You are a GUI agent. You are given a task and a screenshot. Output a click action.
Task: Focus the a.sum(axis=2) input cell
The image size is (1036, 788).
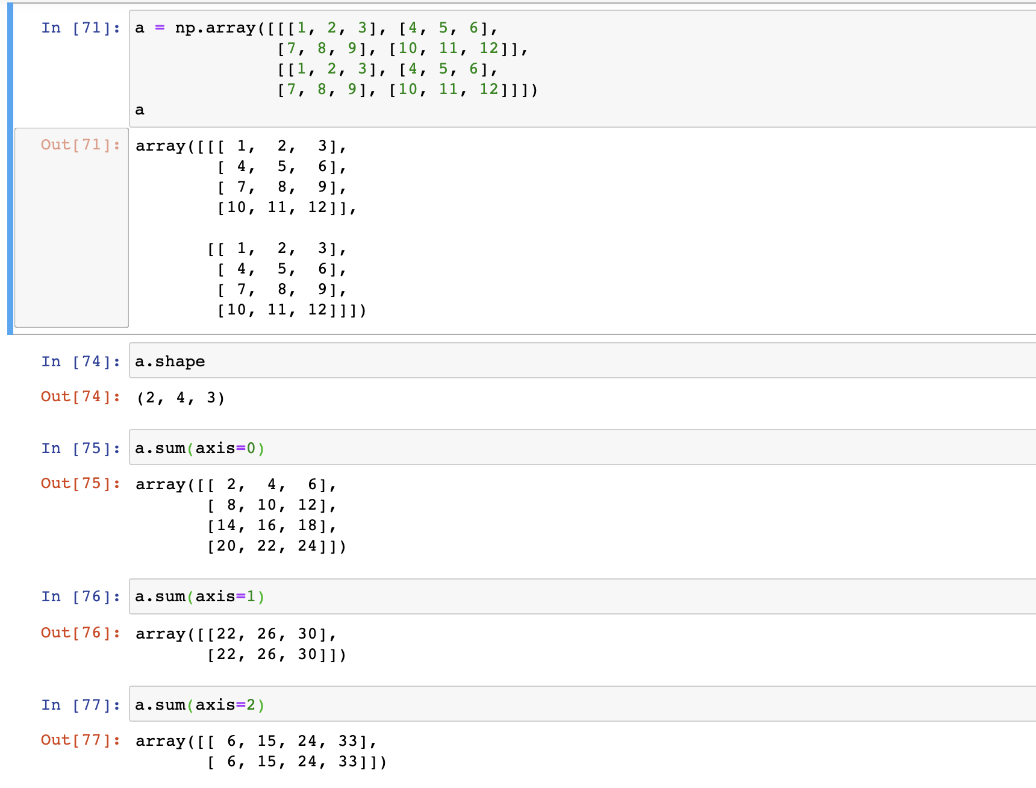coord(582,704)
